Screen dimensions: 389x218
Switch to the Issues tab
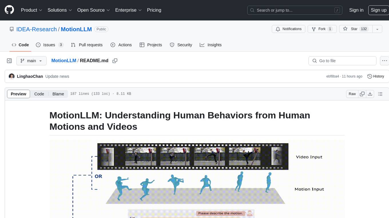pyautogui.click(x=49, y=45)
